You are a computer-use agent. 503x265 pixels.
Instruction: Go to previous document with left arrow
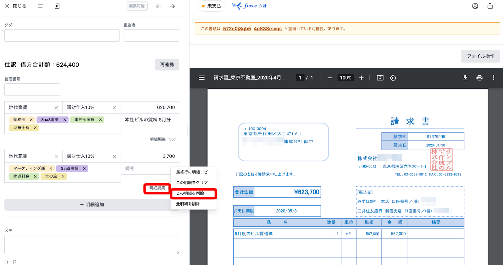pyautogui.click(x=158, y=6)
